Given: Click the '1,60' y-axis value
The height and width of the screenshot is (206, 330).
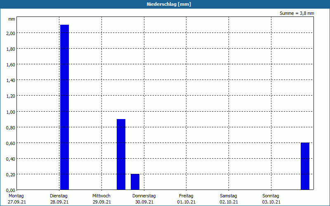Looking at the screenshot, I should (11, 65).
